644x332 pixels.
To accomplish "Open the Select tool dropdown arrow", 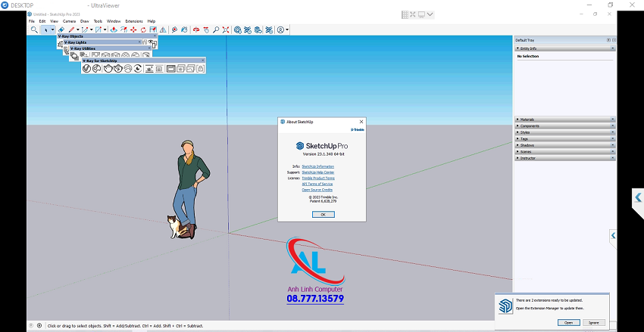I will (x=52, y=29).
